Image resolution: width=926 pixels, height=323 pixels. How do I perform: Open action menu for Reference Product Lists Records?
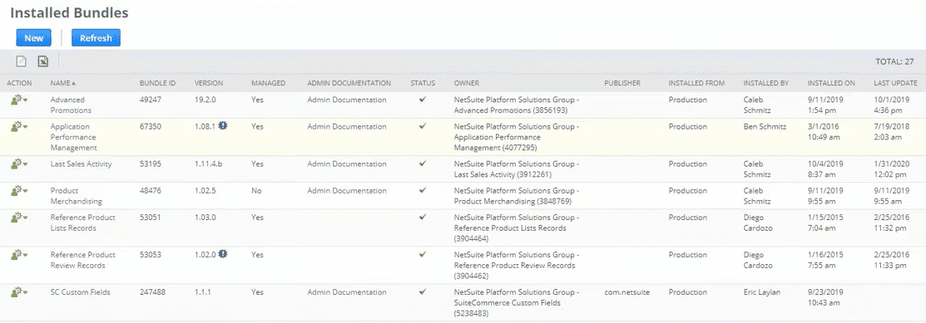pyautogui.click(x=19, y=218)
